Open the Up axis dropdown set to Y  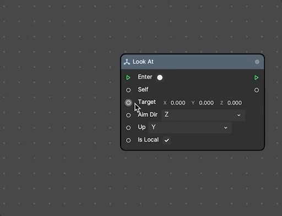[x=190, y=127]
